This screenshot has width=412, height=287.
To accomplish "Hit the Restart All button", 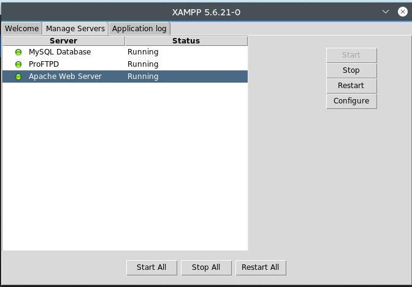I will coord(261,267).
